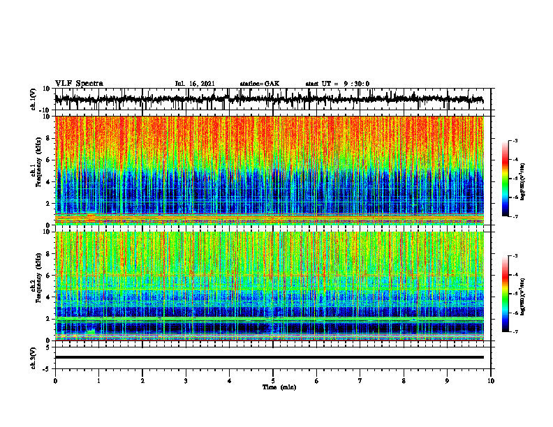This screenshot has height=427, width=553.
Task: Click the ch.2 spectrogram plot area
Action: click(270, 286)
